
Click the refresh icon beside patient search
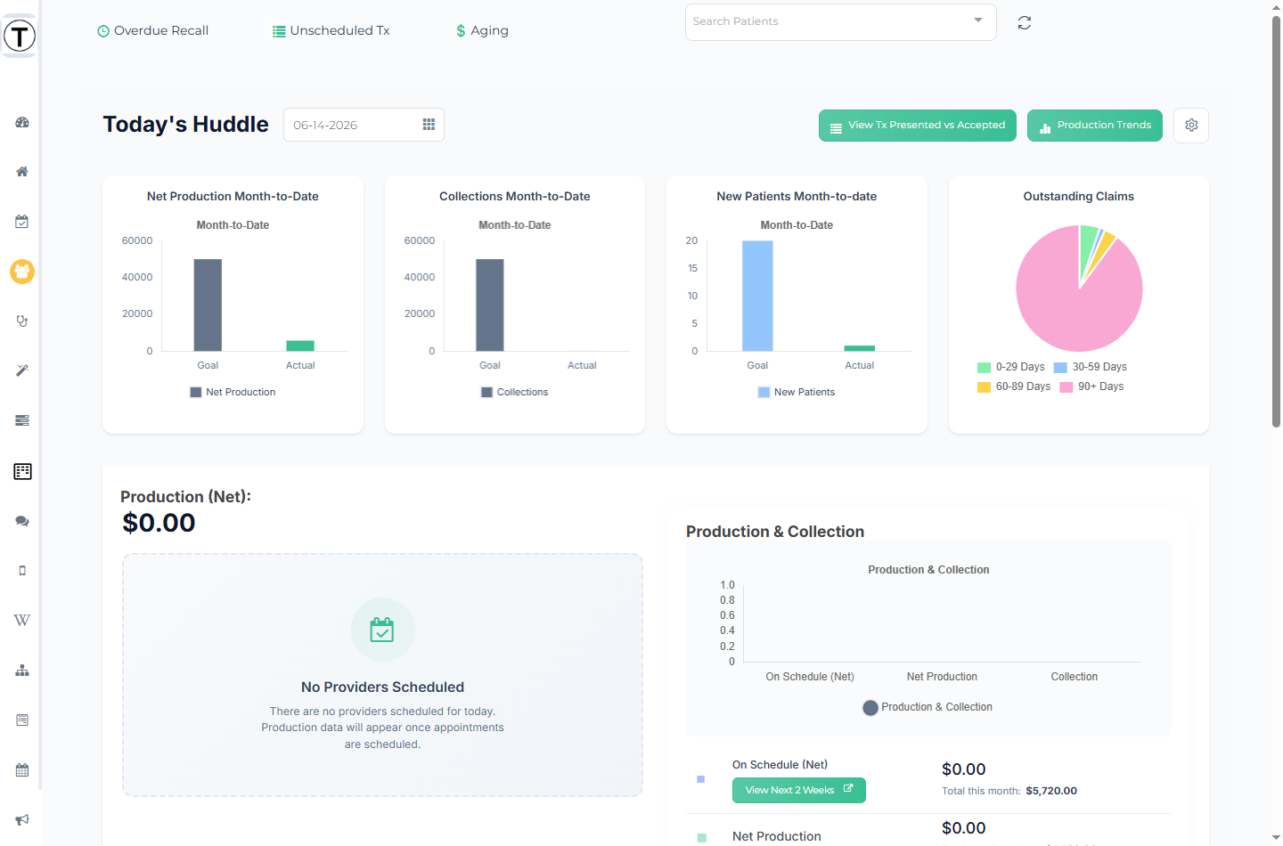[x=1025, y=23]
